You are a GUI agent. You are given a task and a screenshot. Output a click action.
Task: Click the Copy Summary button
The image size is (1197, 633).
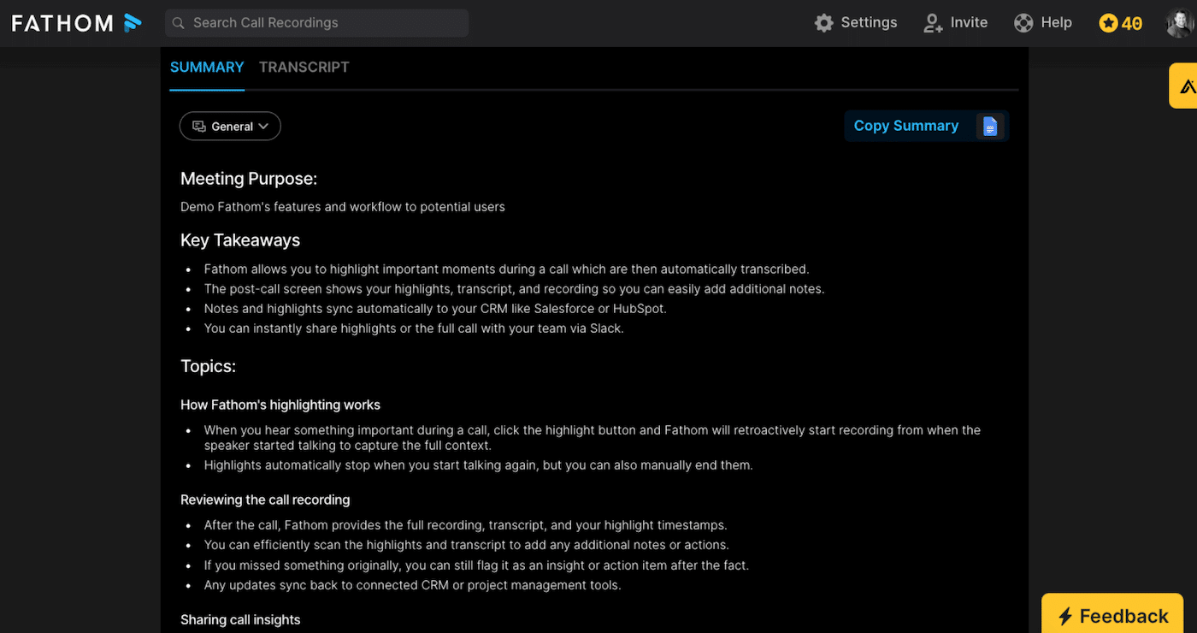(905, 126)
